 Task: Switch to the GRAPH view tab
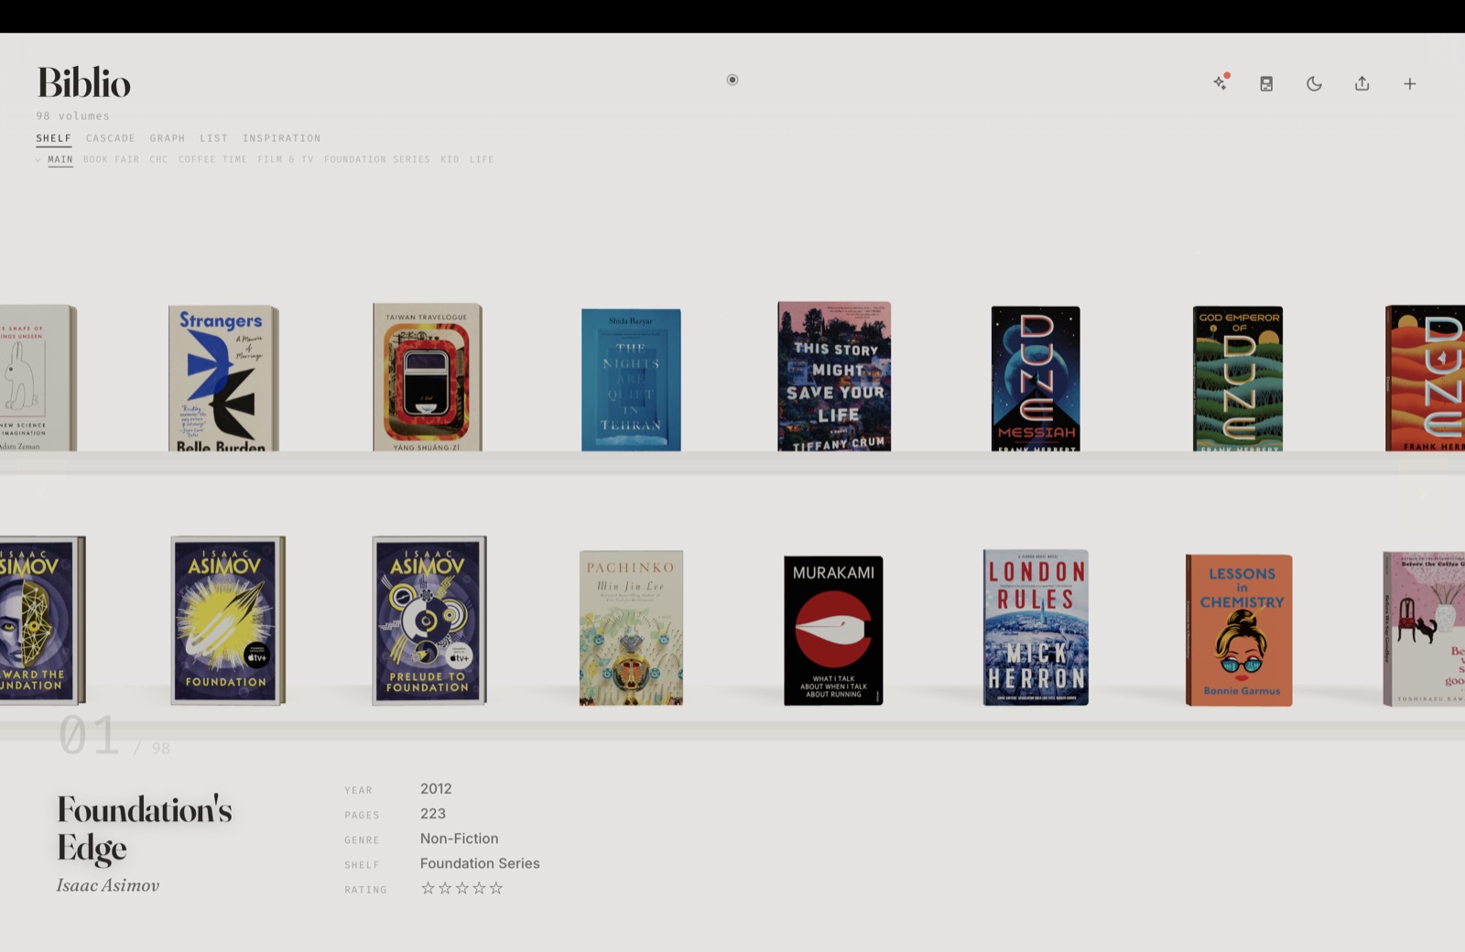click(x=168, y=138)
